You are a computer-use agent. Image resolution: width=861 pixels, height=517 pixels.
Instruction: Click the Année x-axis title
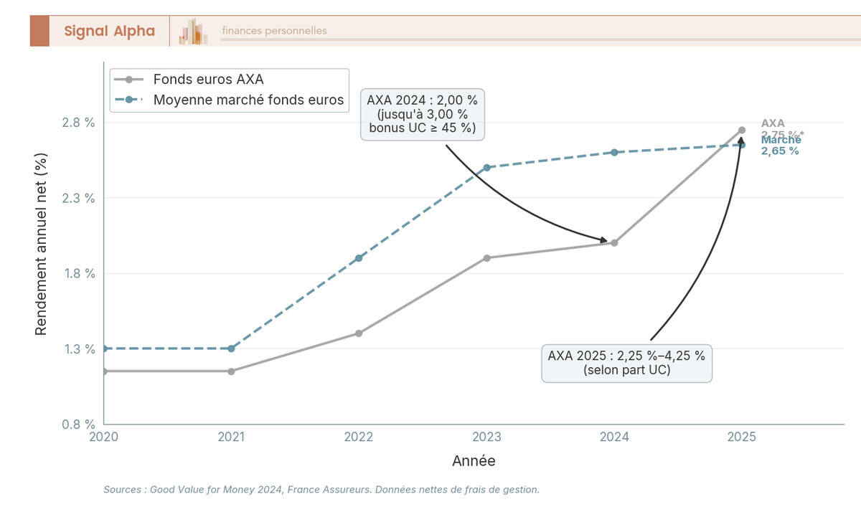474,461
